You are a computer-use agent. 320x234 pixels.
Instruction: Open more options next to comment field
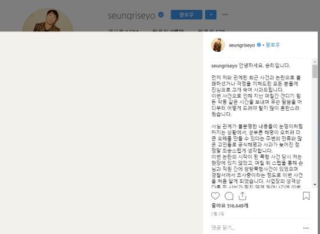click(306, 228)
